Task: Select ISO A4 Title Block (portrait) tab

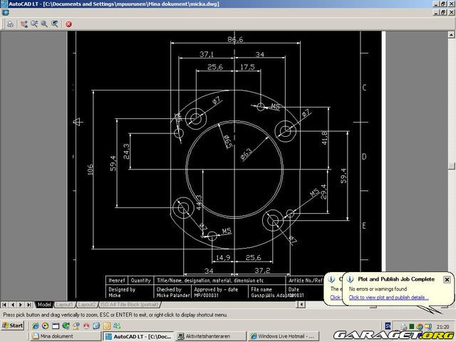Action: 131,304
